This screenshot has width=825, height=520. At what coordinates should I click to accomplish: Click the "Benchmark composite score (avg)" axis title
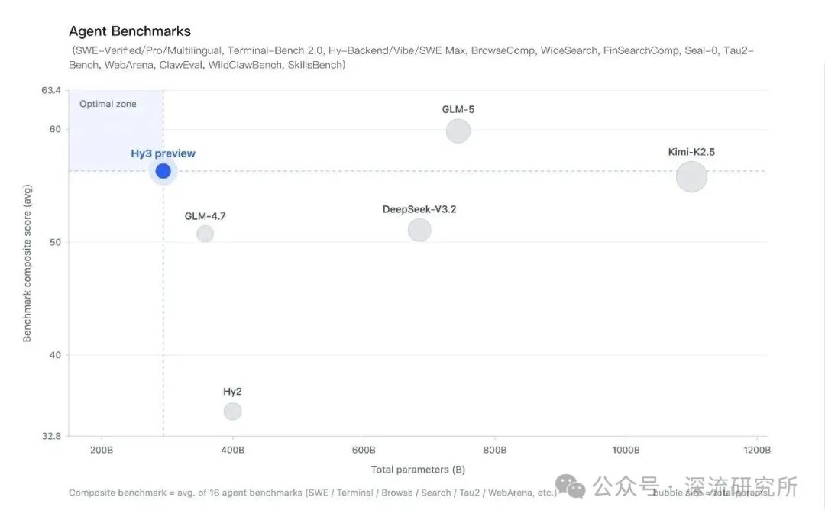(x=27, y=263)
